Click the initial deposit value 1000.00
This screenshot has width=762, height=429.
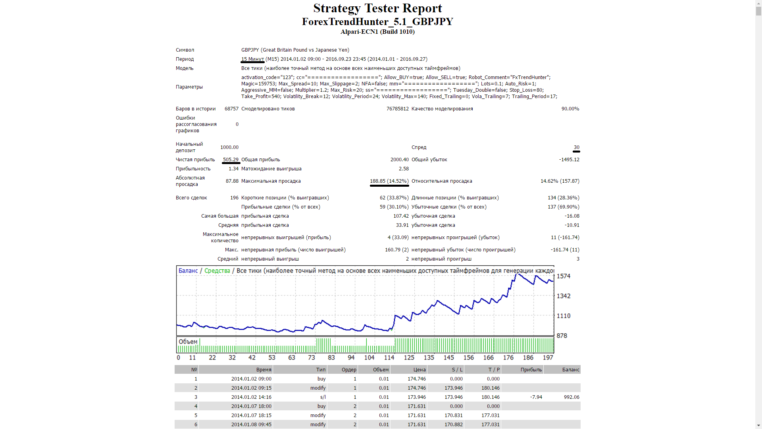tap(229, 147)
